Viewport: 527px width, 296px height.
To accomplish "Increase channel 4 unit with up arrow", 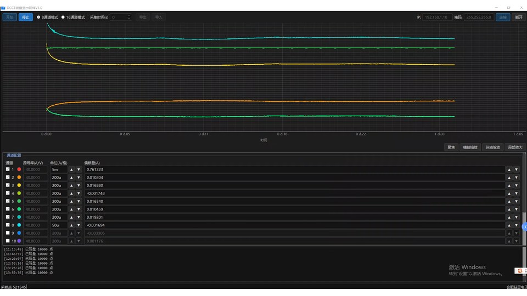I will (71, 193).
